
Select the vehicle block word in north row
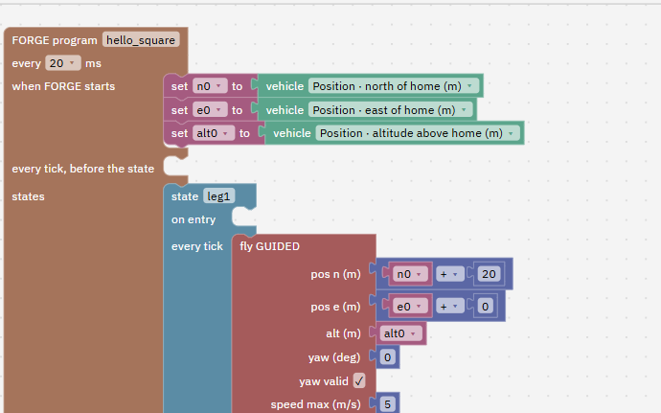(285, 86)
